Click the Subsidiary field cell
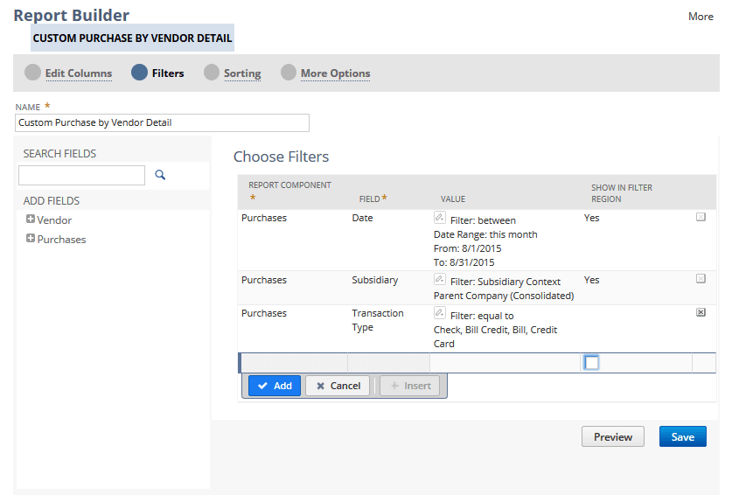732x495 pixels. [x=375, y=280]
